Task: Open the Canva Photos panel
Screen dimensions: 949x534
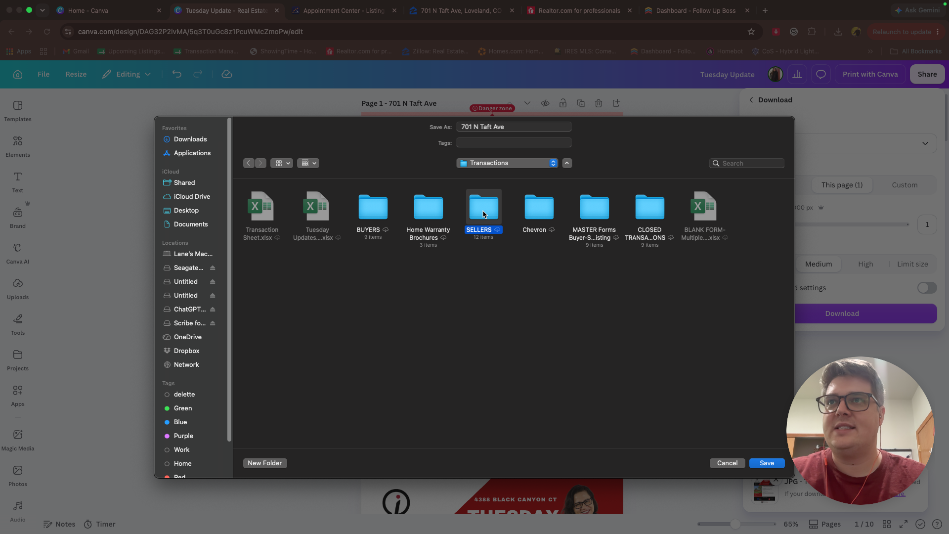Action: coord(18,476)
